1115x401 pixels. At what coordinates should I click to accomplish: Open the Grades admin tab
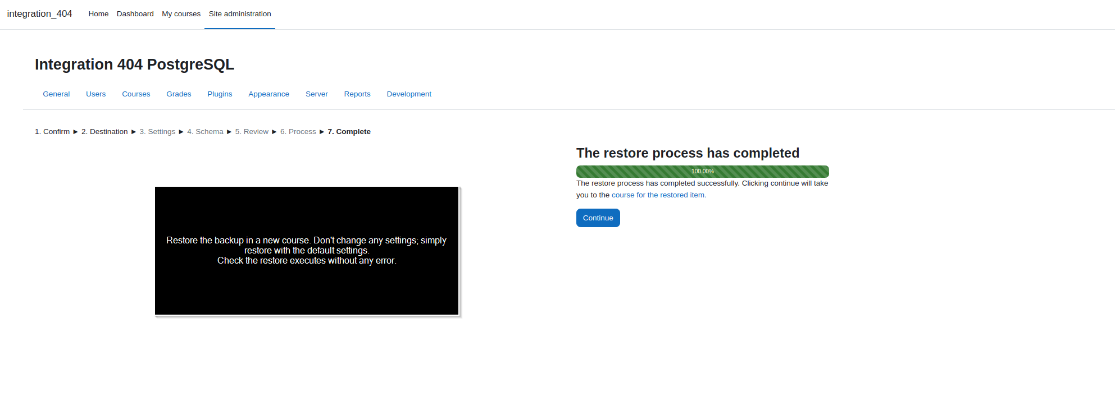(179, 94)
